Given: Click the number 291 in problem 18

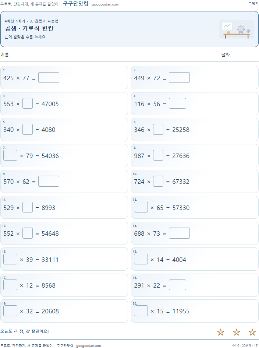Looking at the screenshot, I should [139, 285].
